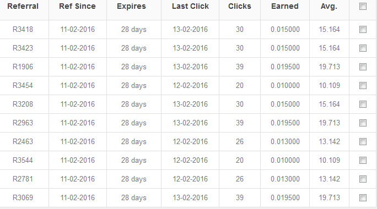
Task: Open referral R3418 name cell
Action: pyautogui.click(x=23, y=30)
